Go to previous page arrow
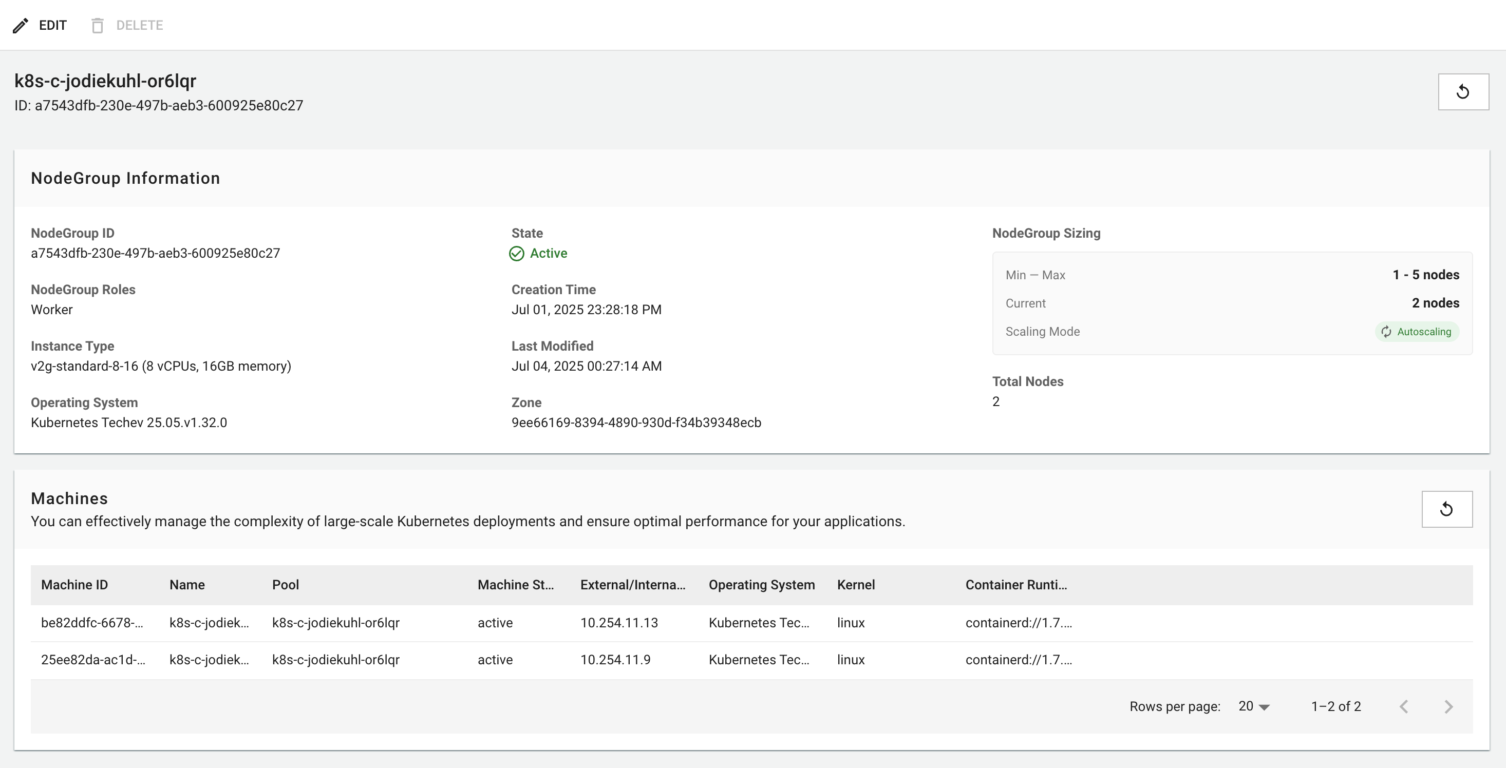 (x=1404, y=706)
